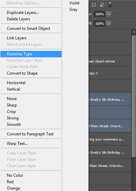Select Convert to Shape option

(x=22, y=73)
